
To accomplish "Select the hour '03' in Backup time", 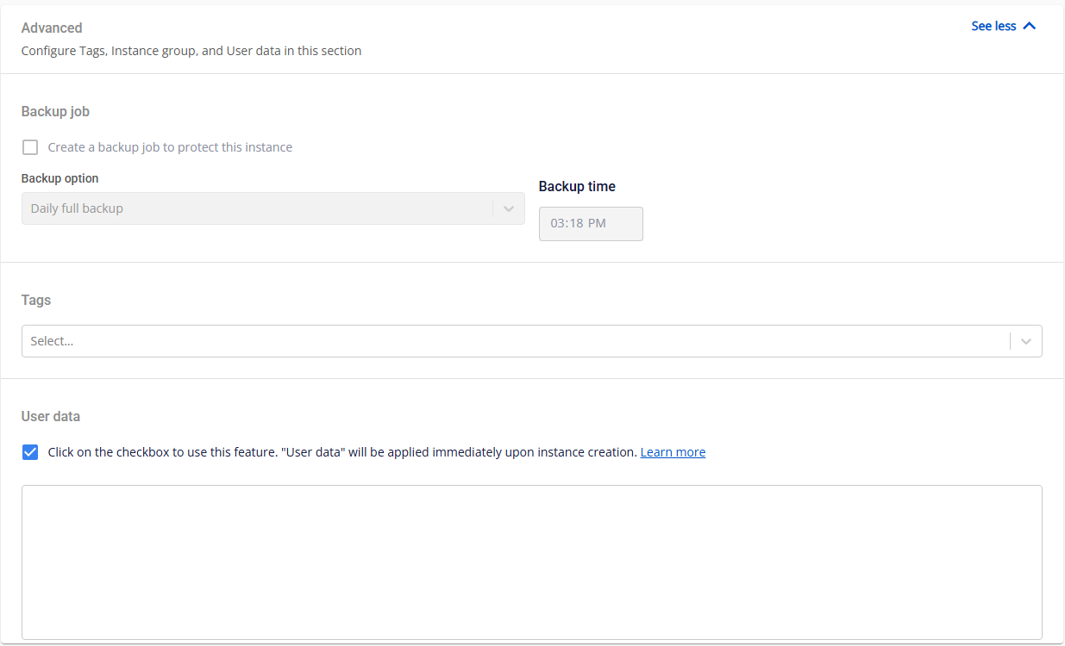I will 558,224.
